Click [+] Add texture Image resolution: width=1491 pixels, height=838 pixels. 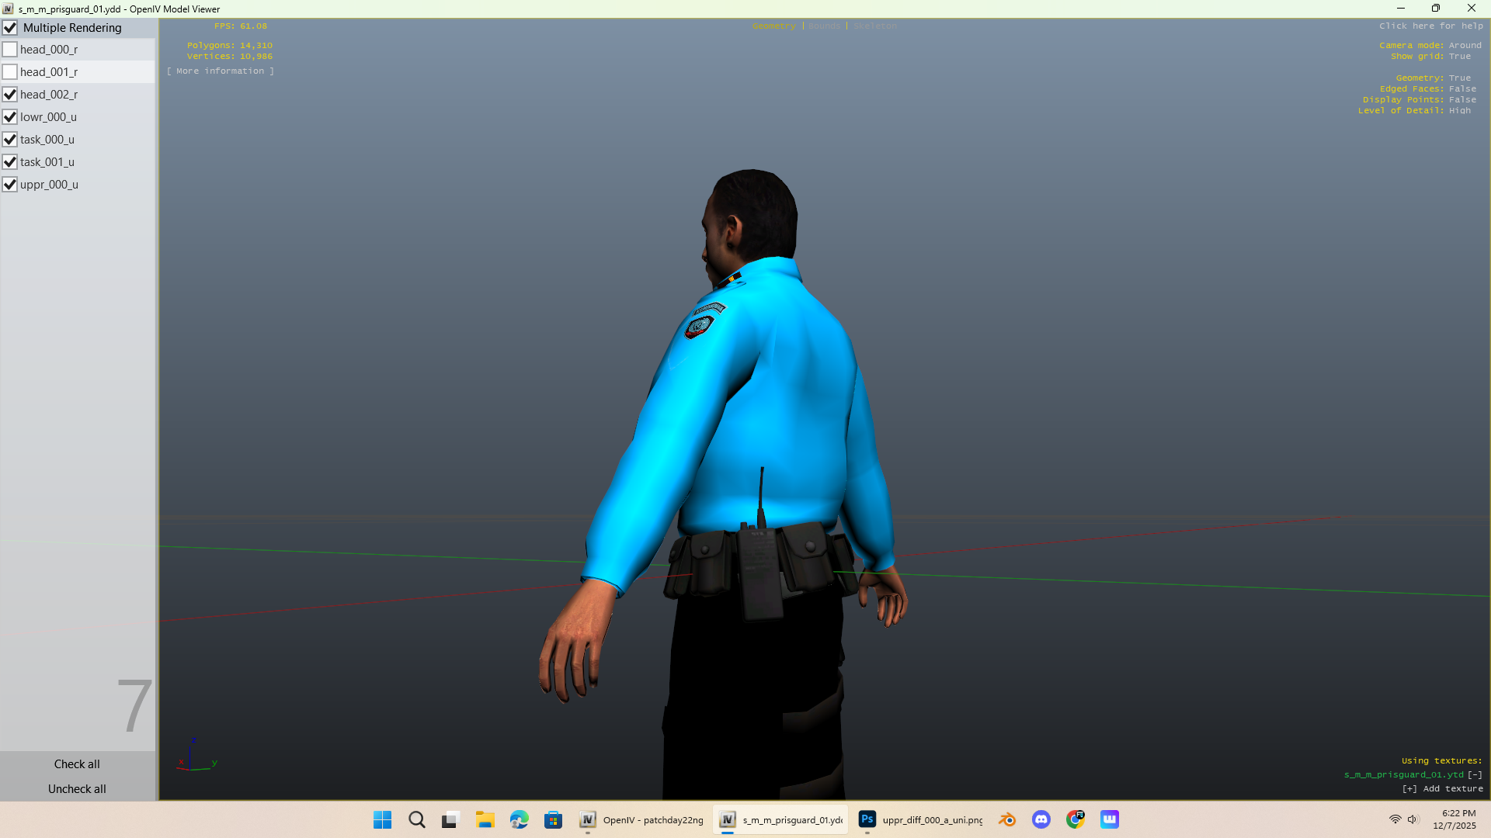(x=1442, y=788)
